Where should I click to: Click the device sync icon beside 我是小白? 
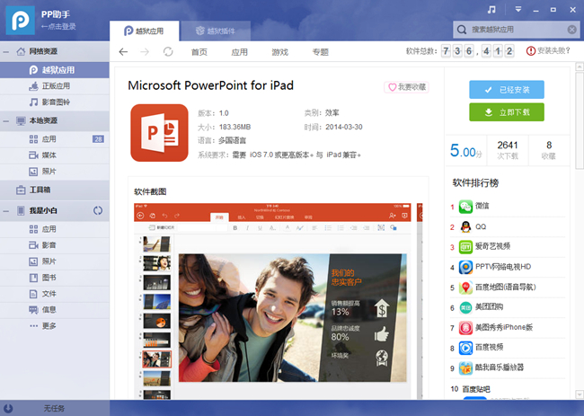[98, 211]
